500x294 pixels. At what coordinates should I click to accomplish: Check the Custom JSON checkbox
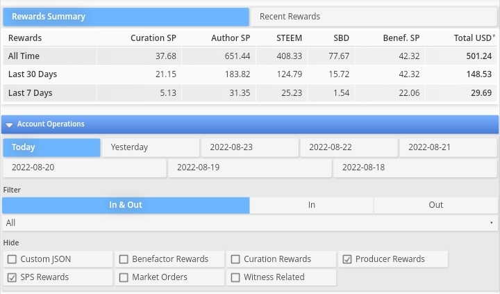12,259
